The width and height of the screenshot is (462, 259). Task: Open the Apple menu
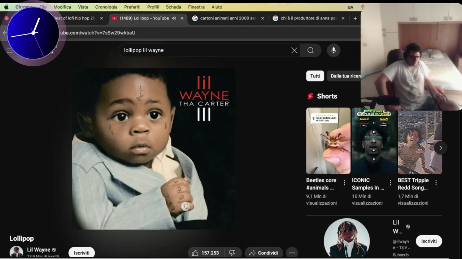[6, 7]
